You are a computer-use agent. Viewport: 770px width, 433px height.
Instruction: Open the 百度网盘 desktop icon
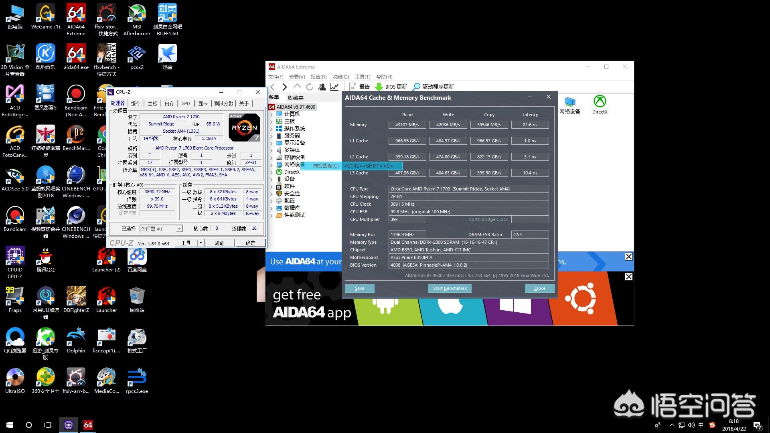click(x=137, y=259)
